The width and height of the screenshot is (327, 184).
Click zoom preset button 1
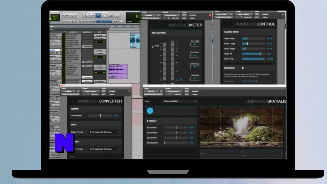click(x=64, y=21)
